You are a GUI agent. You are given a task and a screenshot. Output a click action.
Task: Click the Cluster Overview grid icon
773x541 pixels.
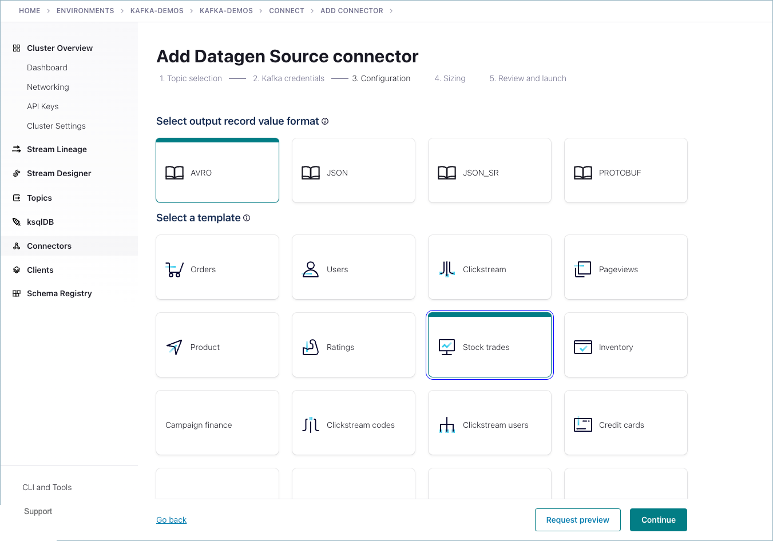pos(16,48)
